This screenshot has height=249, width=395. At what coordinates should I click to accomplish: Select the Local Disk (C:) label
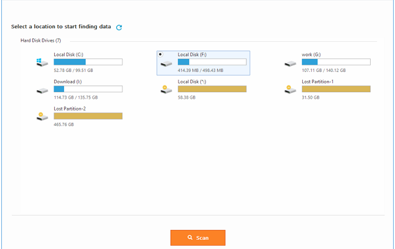tap(69, 54)
